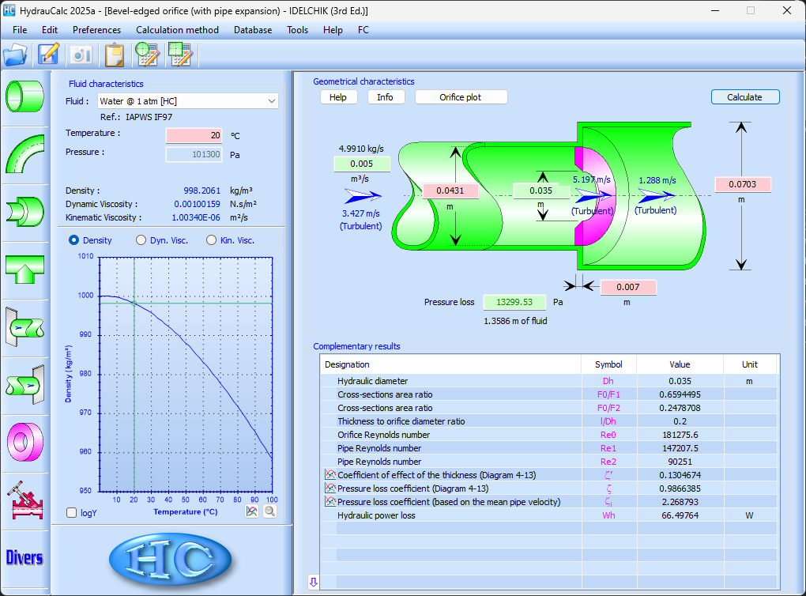Click the save floppy-with-pencil icon

[x=49, y=55]
